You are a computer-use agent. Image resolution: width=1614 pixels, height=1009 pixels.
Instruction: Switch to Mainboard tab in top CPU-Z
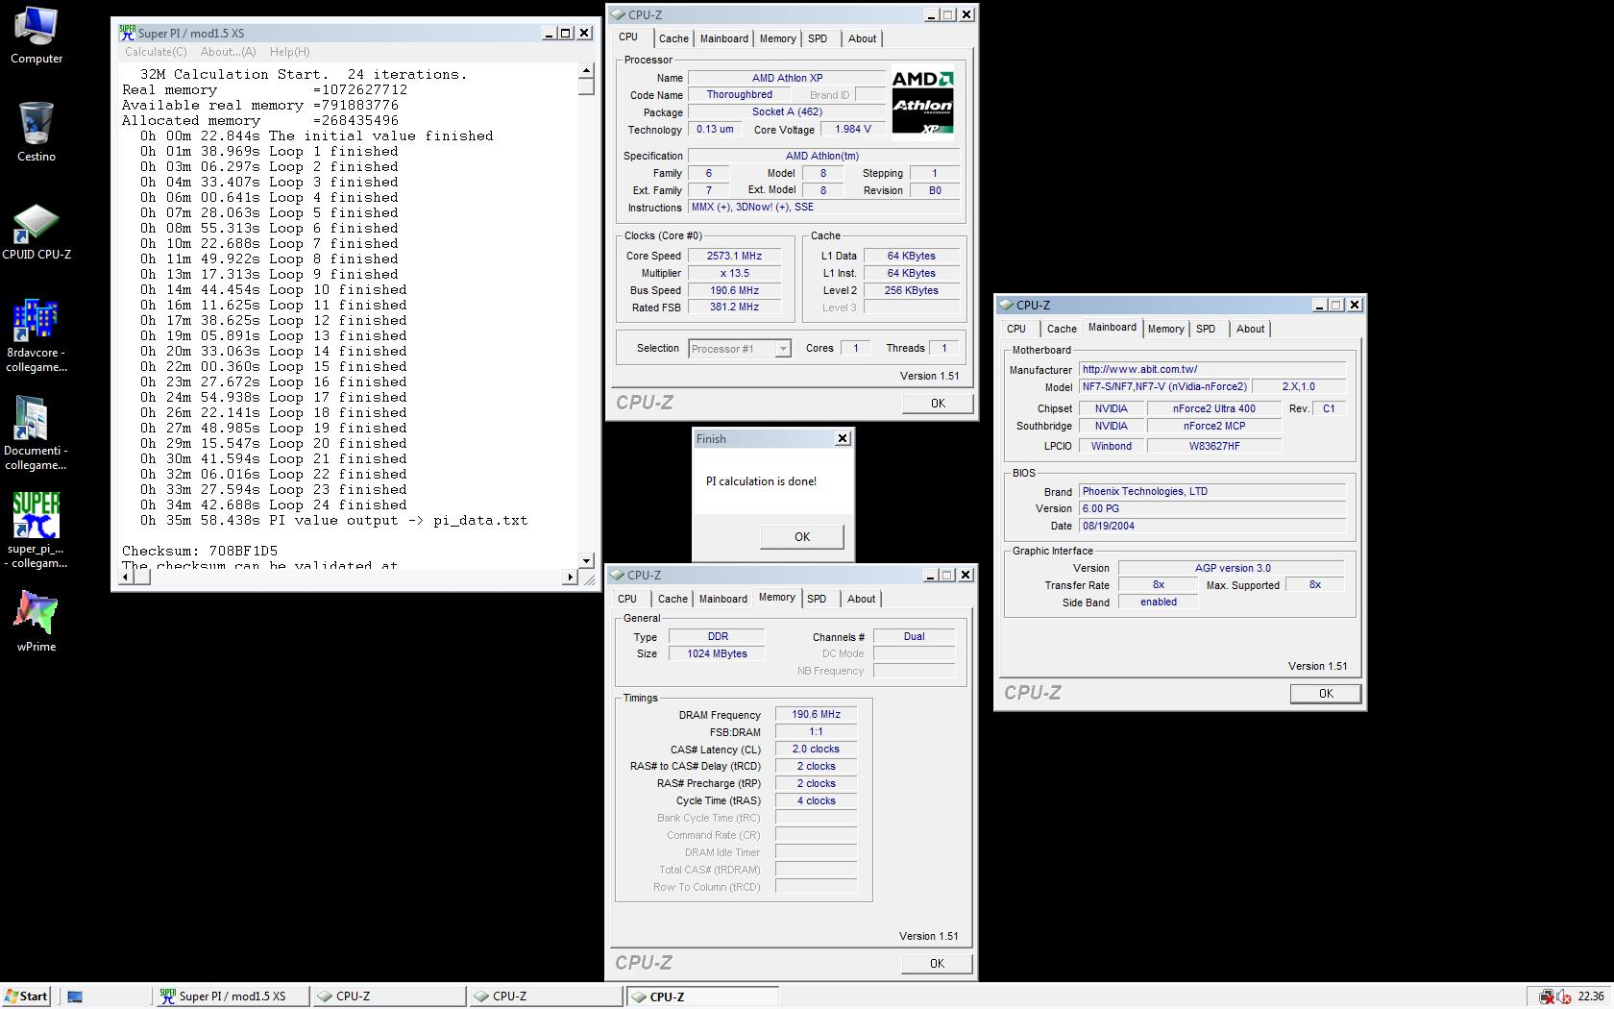click(x=724, y=38)
